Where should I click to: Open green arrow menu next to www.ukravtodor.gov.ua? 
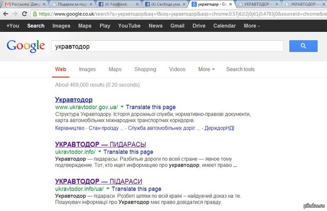click(121, 107)
